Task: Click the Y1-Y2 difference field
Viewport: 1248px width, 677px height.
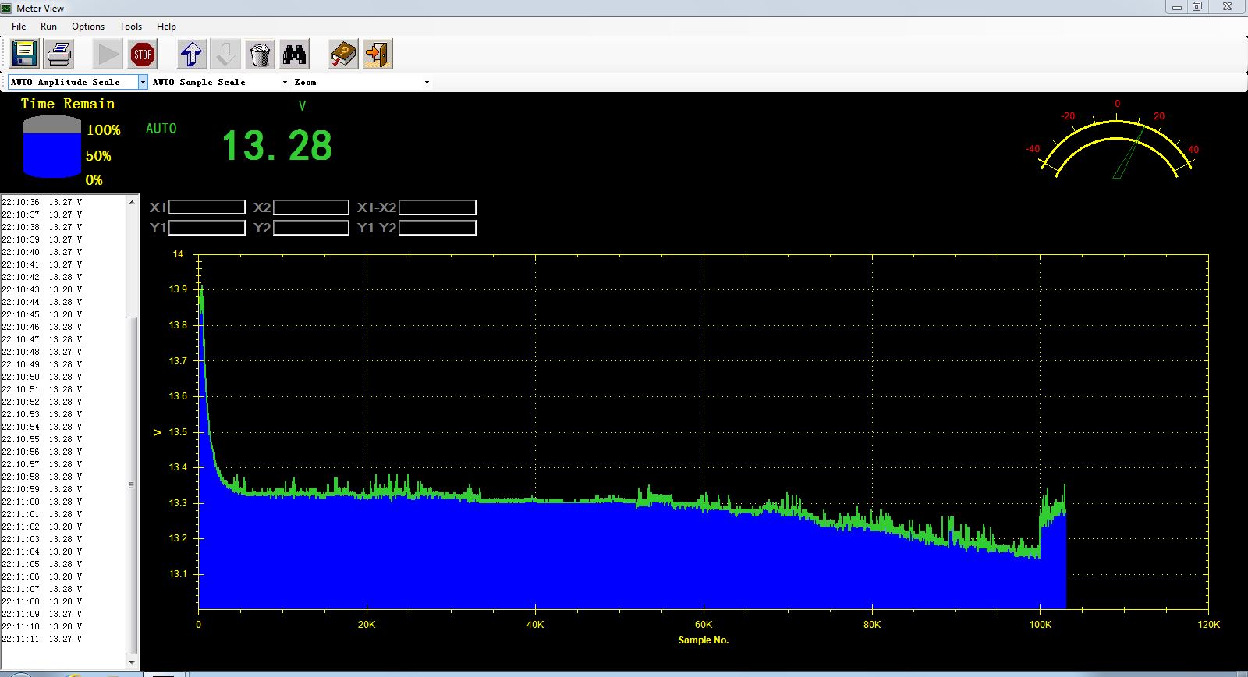Action: click(x=437, y=228)
